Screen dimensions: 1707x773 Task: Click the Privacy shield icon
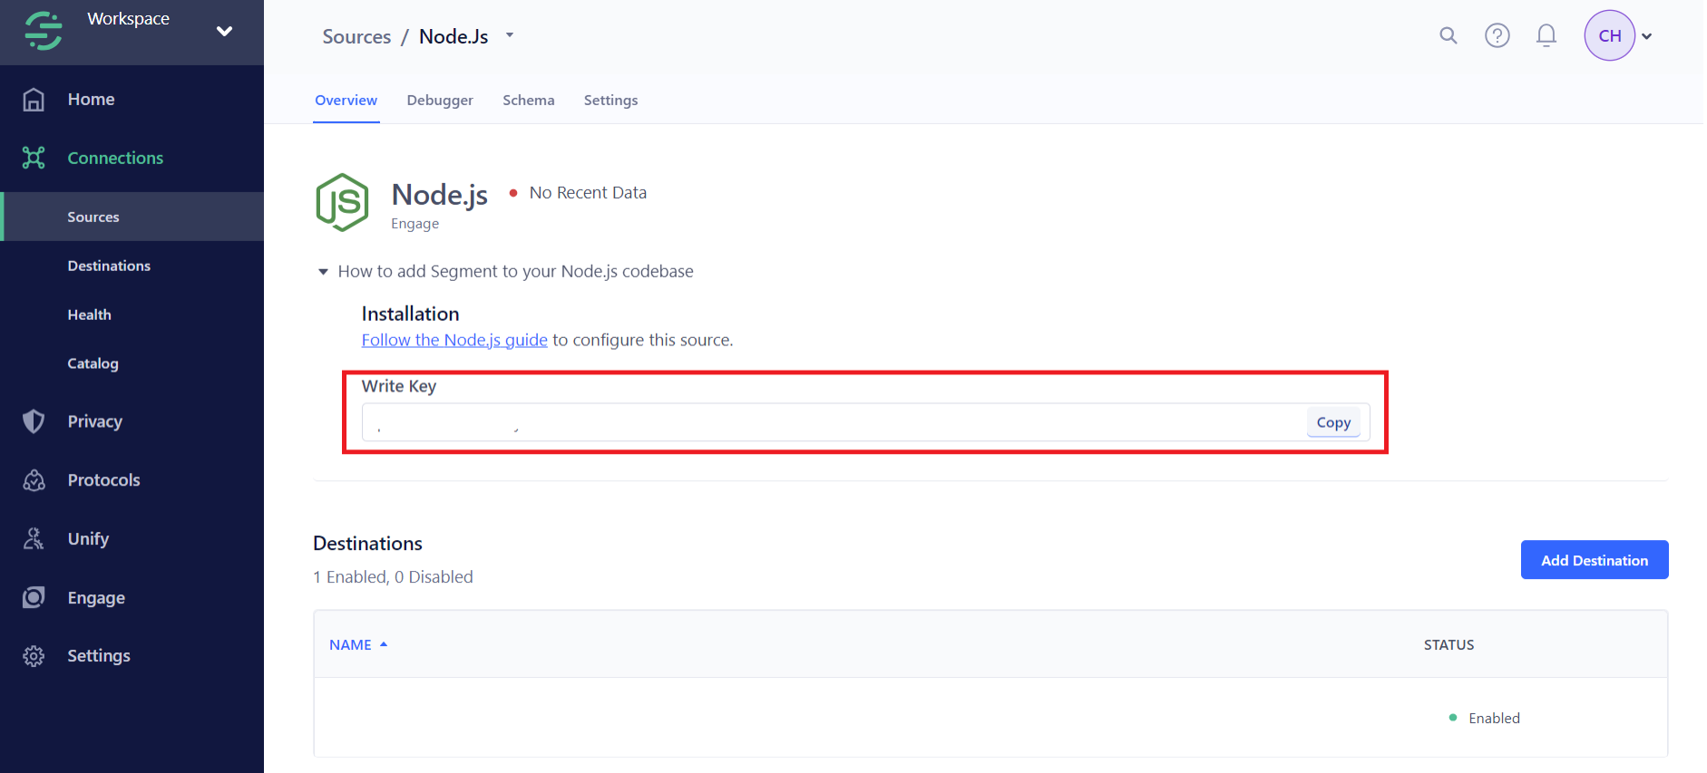[x=34, y=421]
